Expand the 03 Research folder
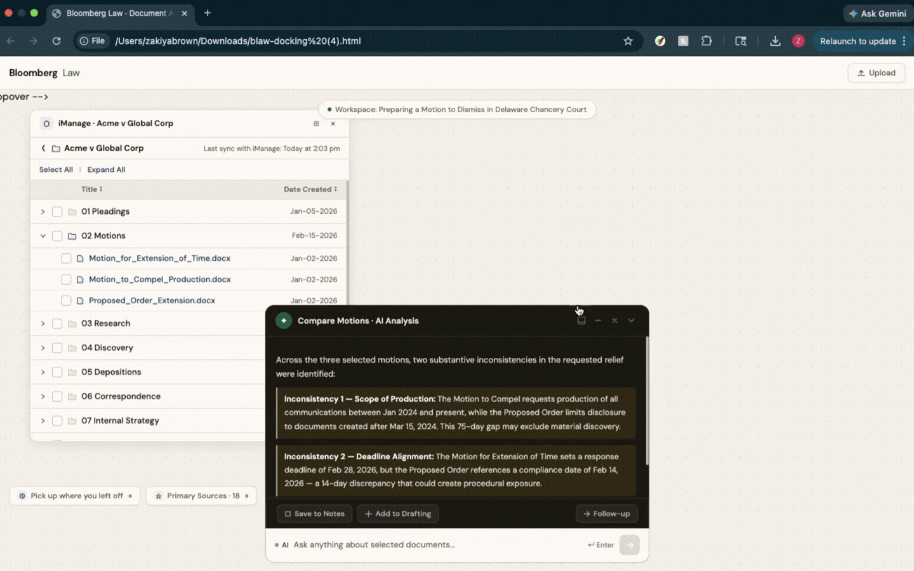 pos(43,323)
